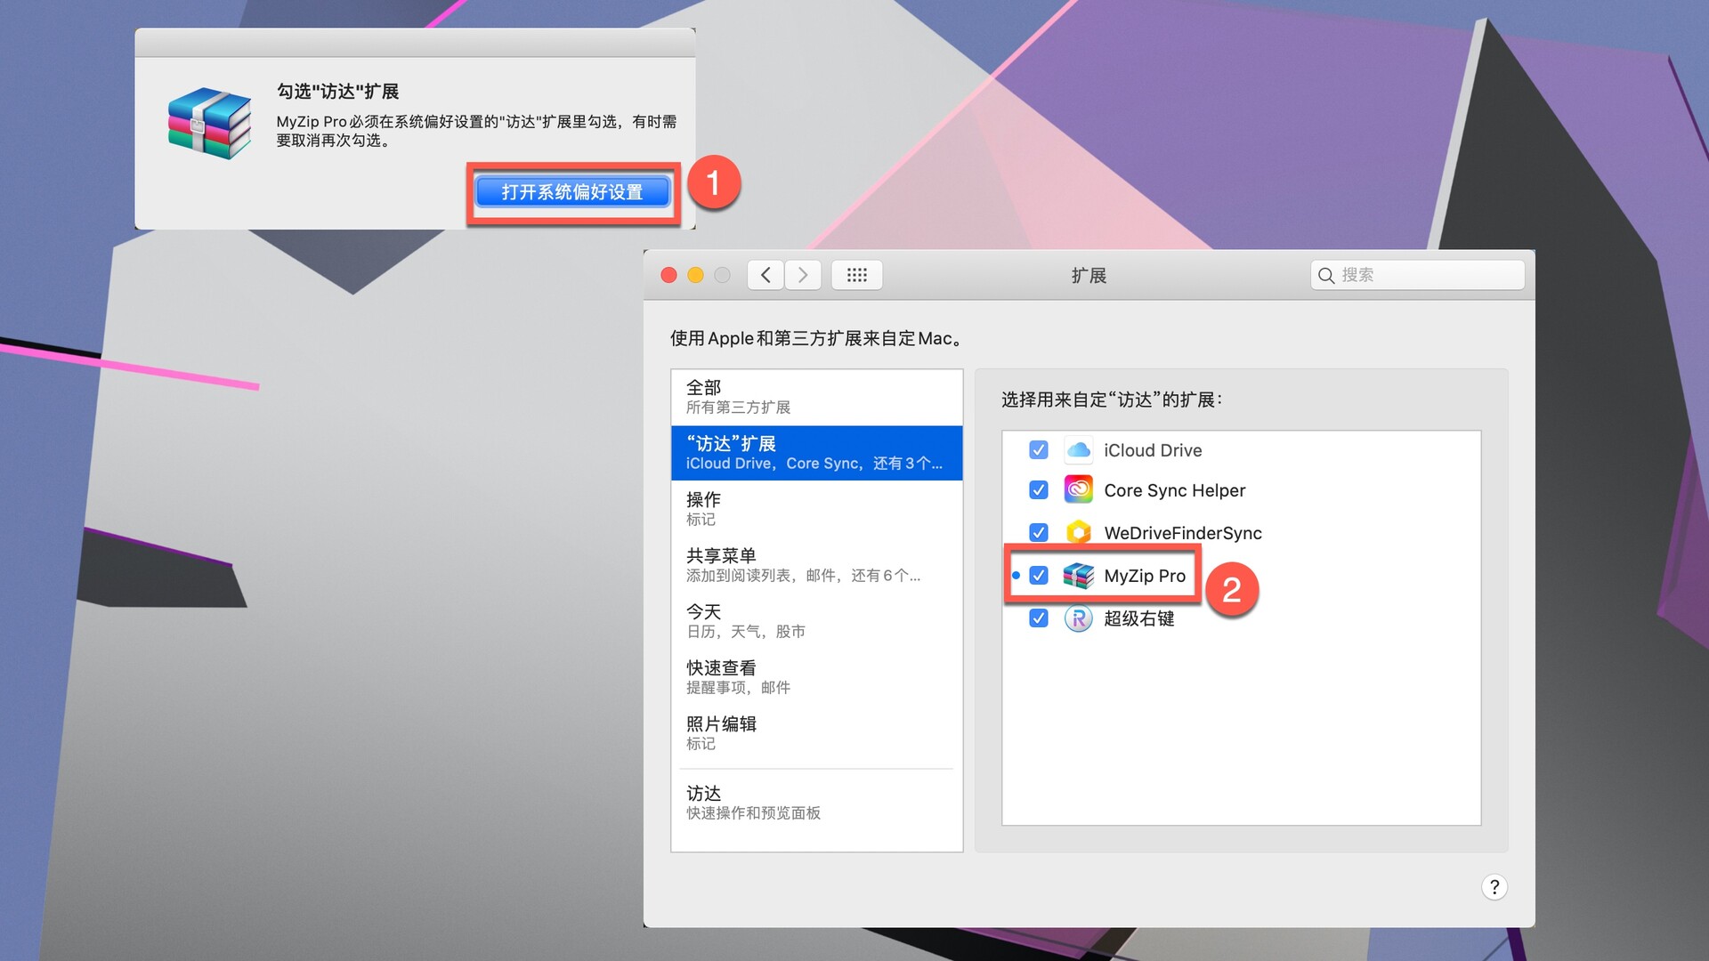Image resolution: width=1709 pixels, height=961 pixels.
Task: Uncheck the WeDriveFinderSync checkbox
Action: pyautogui.click(x=1039, y=533)
